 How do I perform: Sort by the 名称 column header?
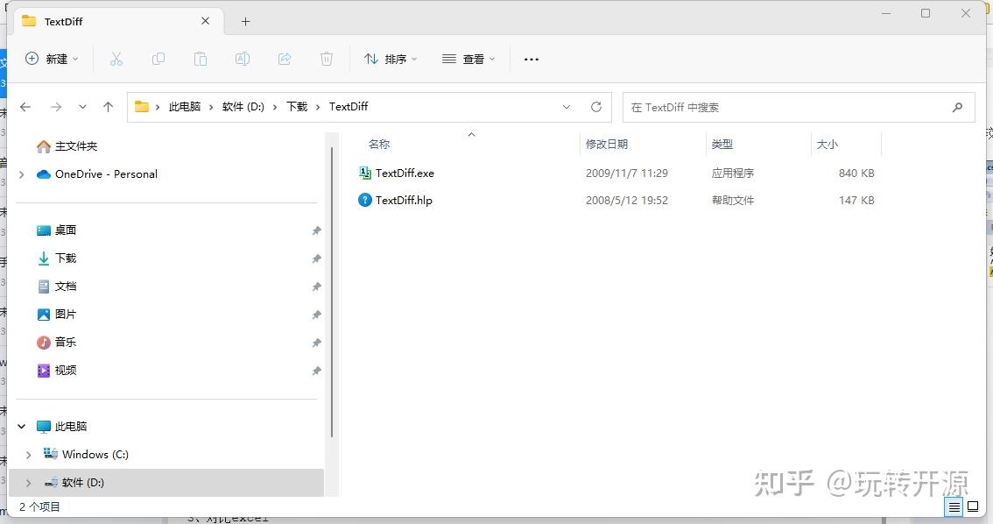(378, 145)
